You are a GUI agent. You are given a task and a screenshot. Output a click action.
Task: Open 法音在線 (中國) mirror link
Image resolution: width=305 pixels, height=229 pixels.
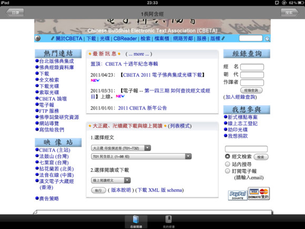click(x=56, y=175)
